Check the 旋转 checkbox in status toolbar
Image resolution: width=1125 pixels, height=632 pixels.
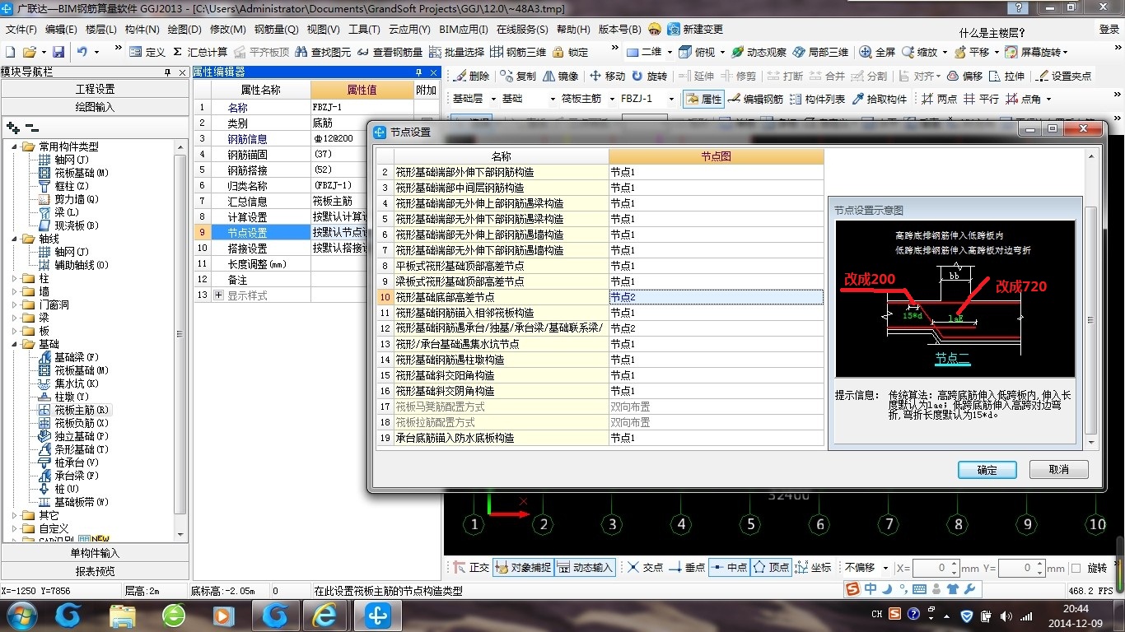1076,568
